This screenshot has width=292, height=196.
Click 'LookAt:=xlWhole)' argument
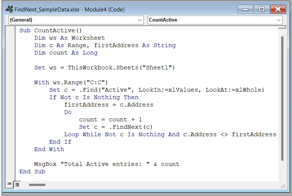tap(235, 90)
